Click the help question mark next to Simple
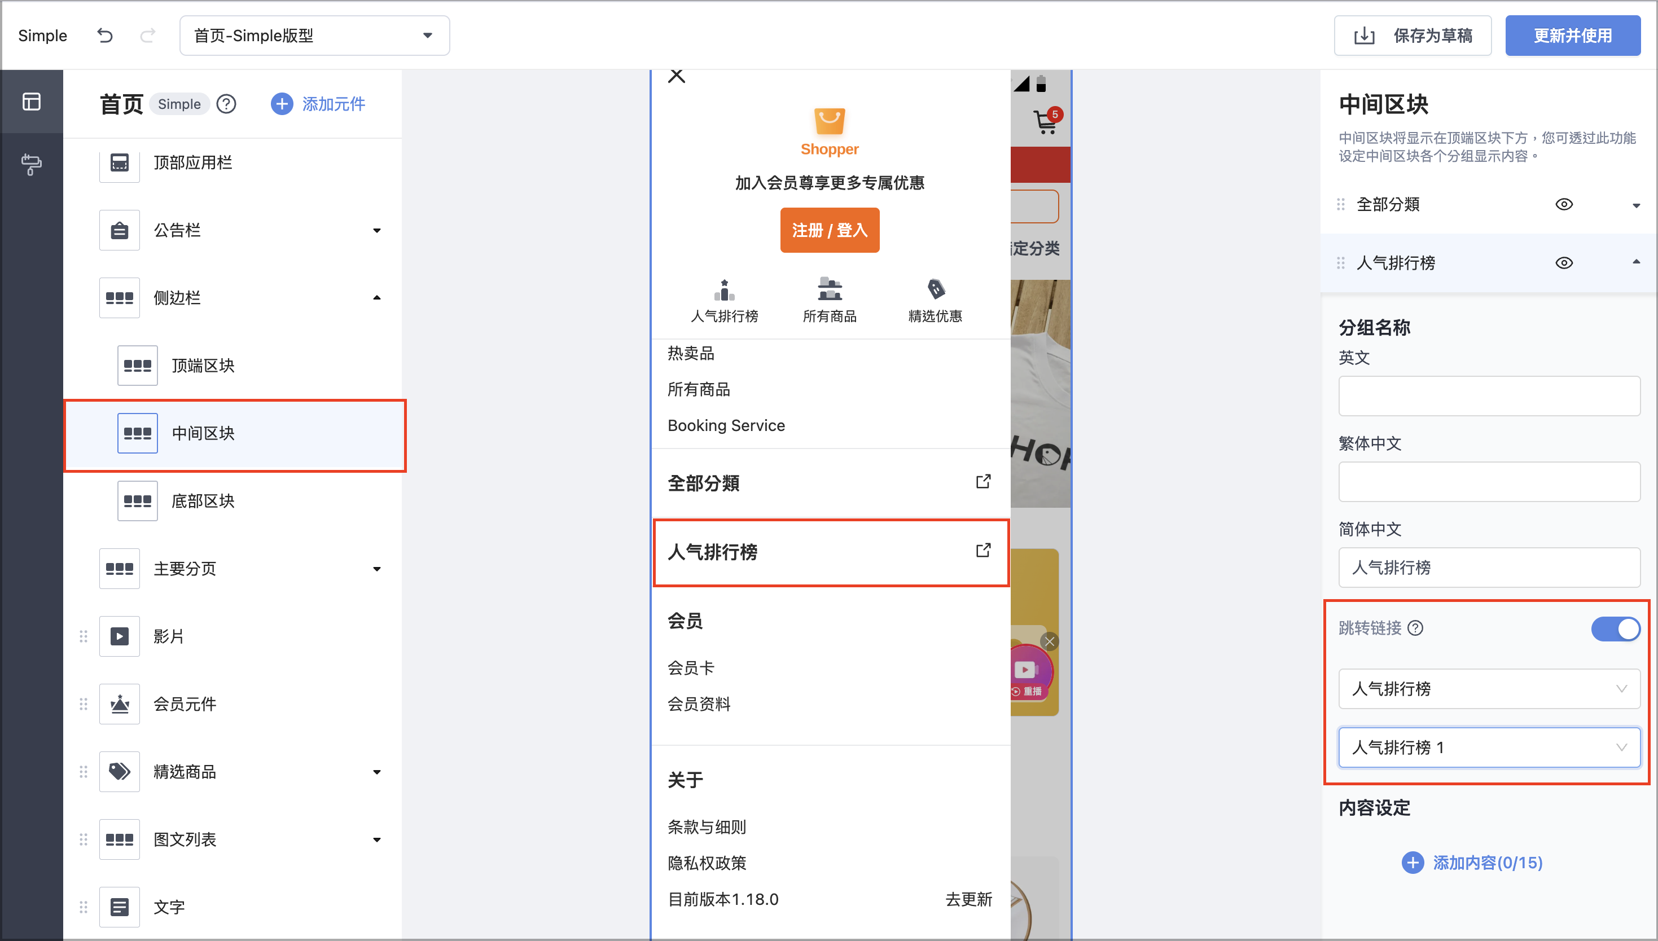Screen dimensions: 1658x941 point(226,104)
